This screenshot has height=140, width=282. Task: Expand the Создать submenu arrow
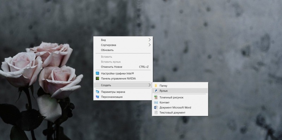pyautogui.click(x=149, y=85)
